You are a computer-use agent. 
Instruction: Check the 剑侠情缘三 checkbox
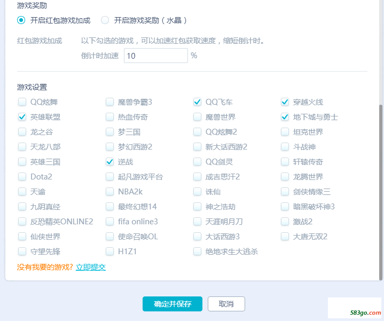pos(285,191)
